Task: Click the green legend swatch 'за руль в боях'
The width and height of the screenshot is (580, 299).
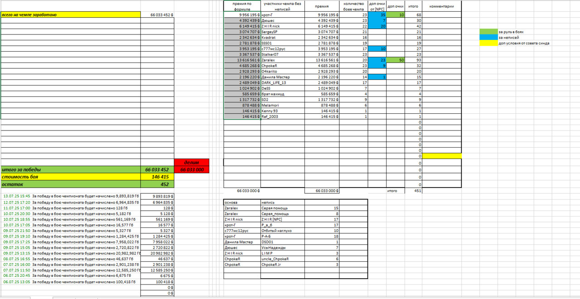Action: point(488,32)
